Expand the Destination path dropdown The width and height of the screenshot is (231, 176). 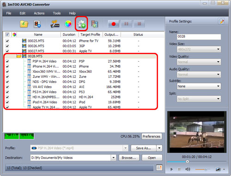click(x=113, y=157)
